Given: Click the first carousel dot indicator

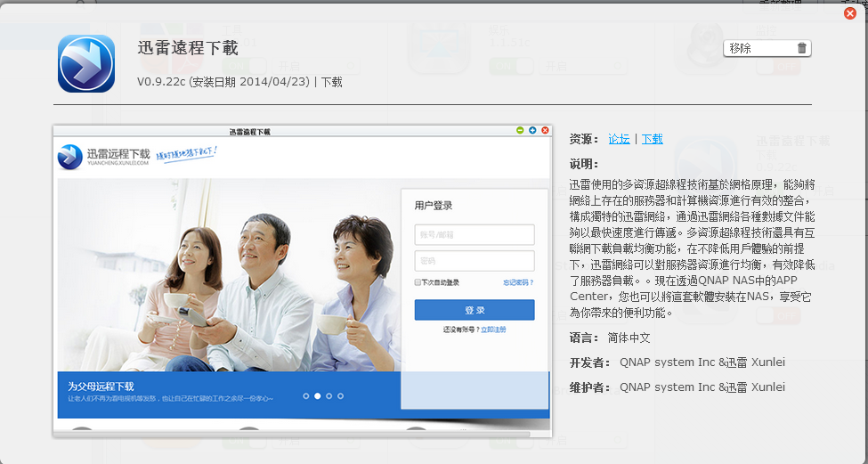Looking at the screenshot, I should tap(306, 396).
